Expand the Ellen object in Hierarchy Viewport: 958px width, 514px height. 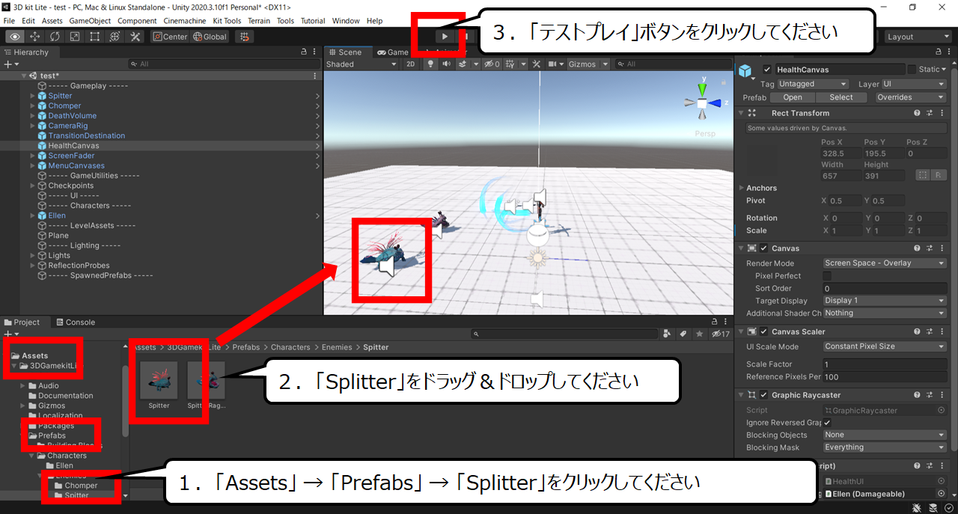[32, 215]
